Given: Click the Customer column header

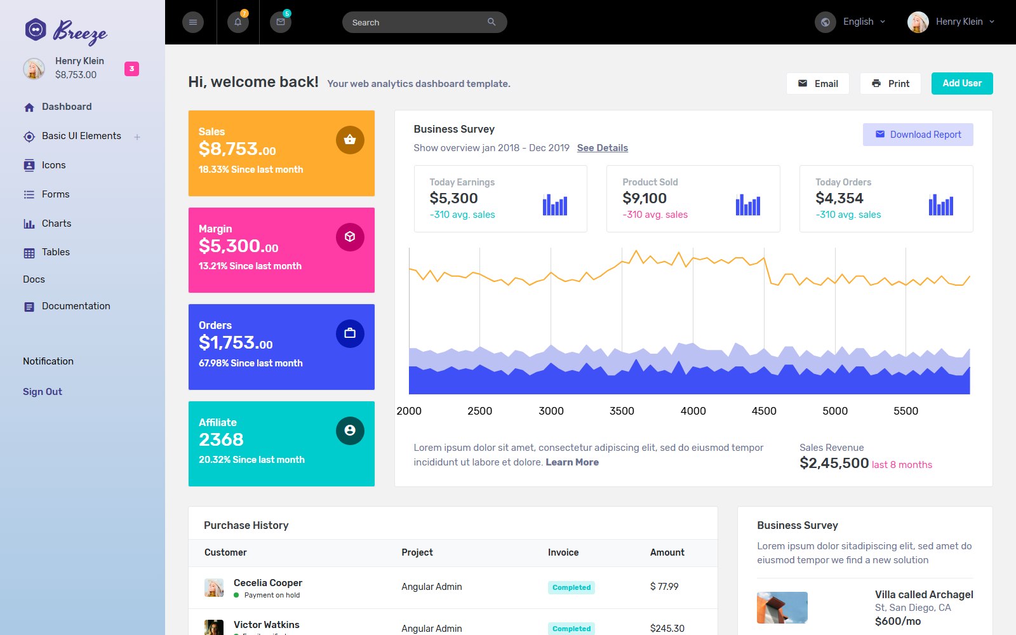Looking at the screenshot, I should [x=225, y=552].
